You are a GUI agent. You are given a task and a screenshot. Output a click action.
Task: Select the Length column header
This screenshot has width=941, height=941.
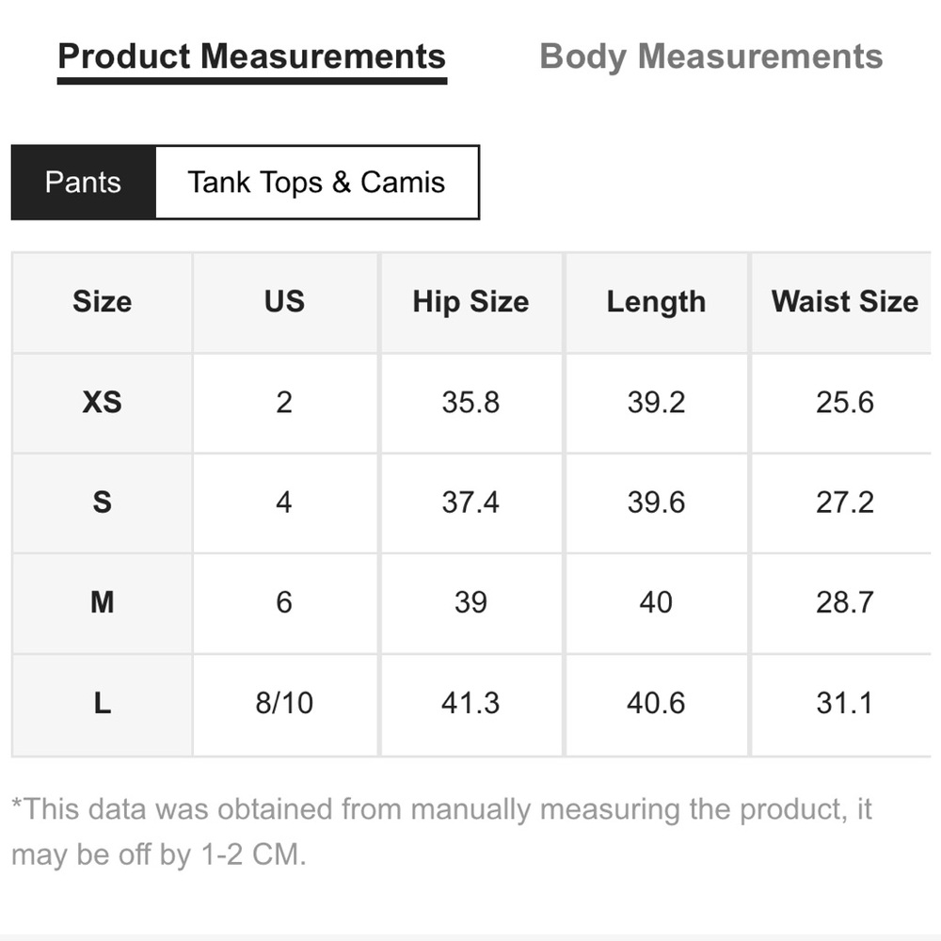[656, 302]
